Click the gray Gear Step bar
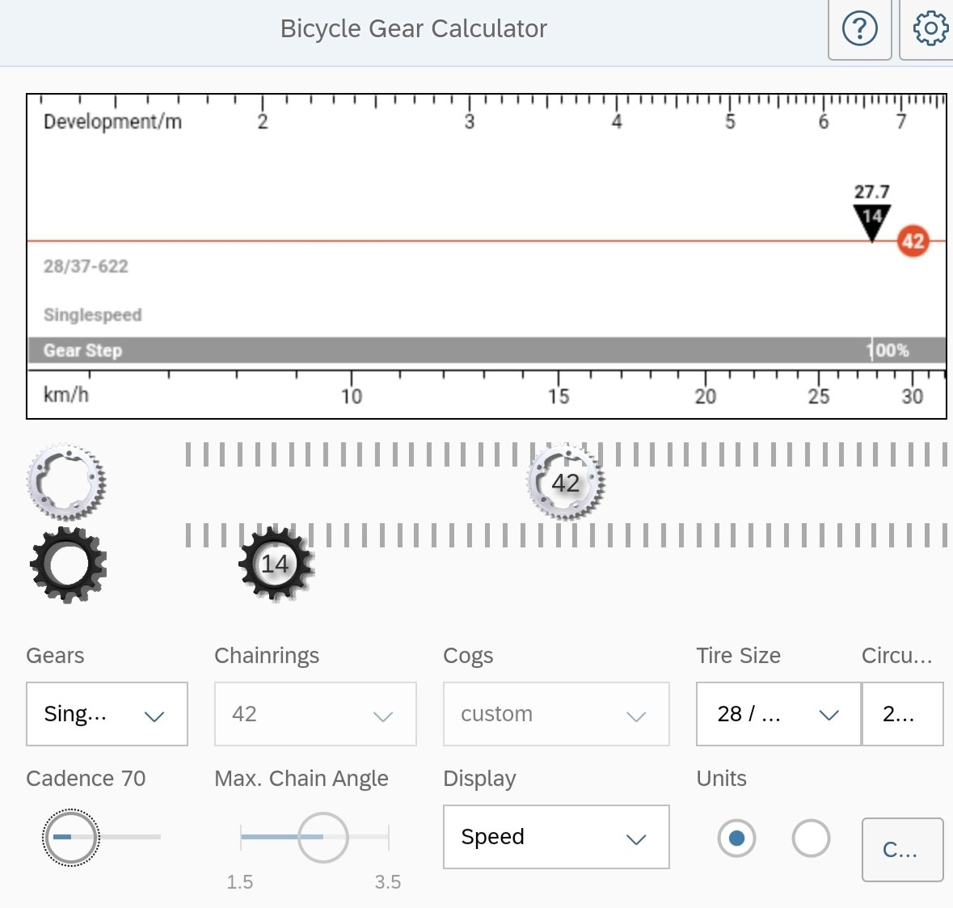Viewport: 953px width, 908px height. click(x=485, y=350)
